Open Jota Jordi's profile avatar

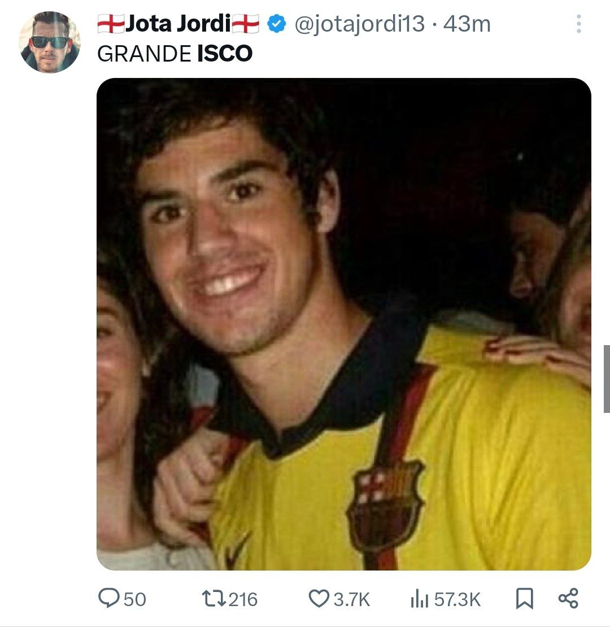50,42
